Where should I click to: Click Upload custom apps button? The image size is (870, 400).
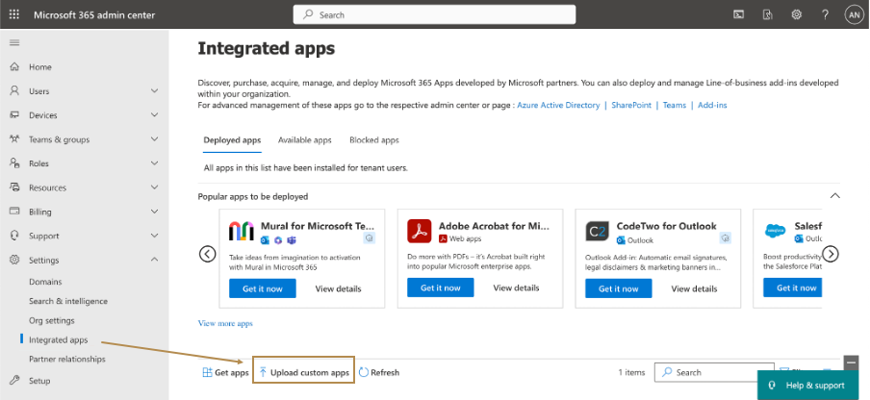click(303, 372)
